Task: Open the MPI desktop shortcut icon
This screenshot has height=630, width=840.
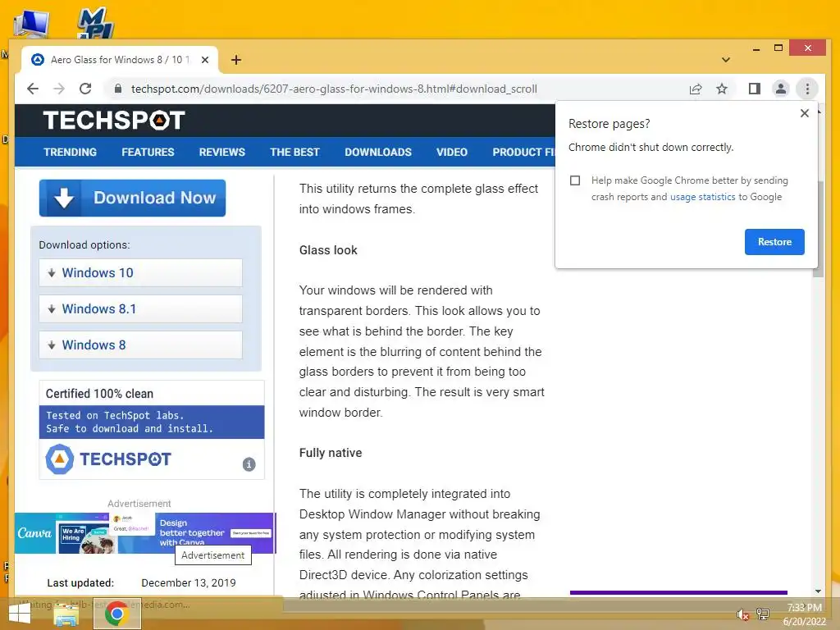Action: click(96, 22)
